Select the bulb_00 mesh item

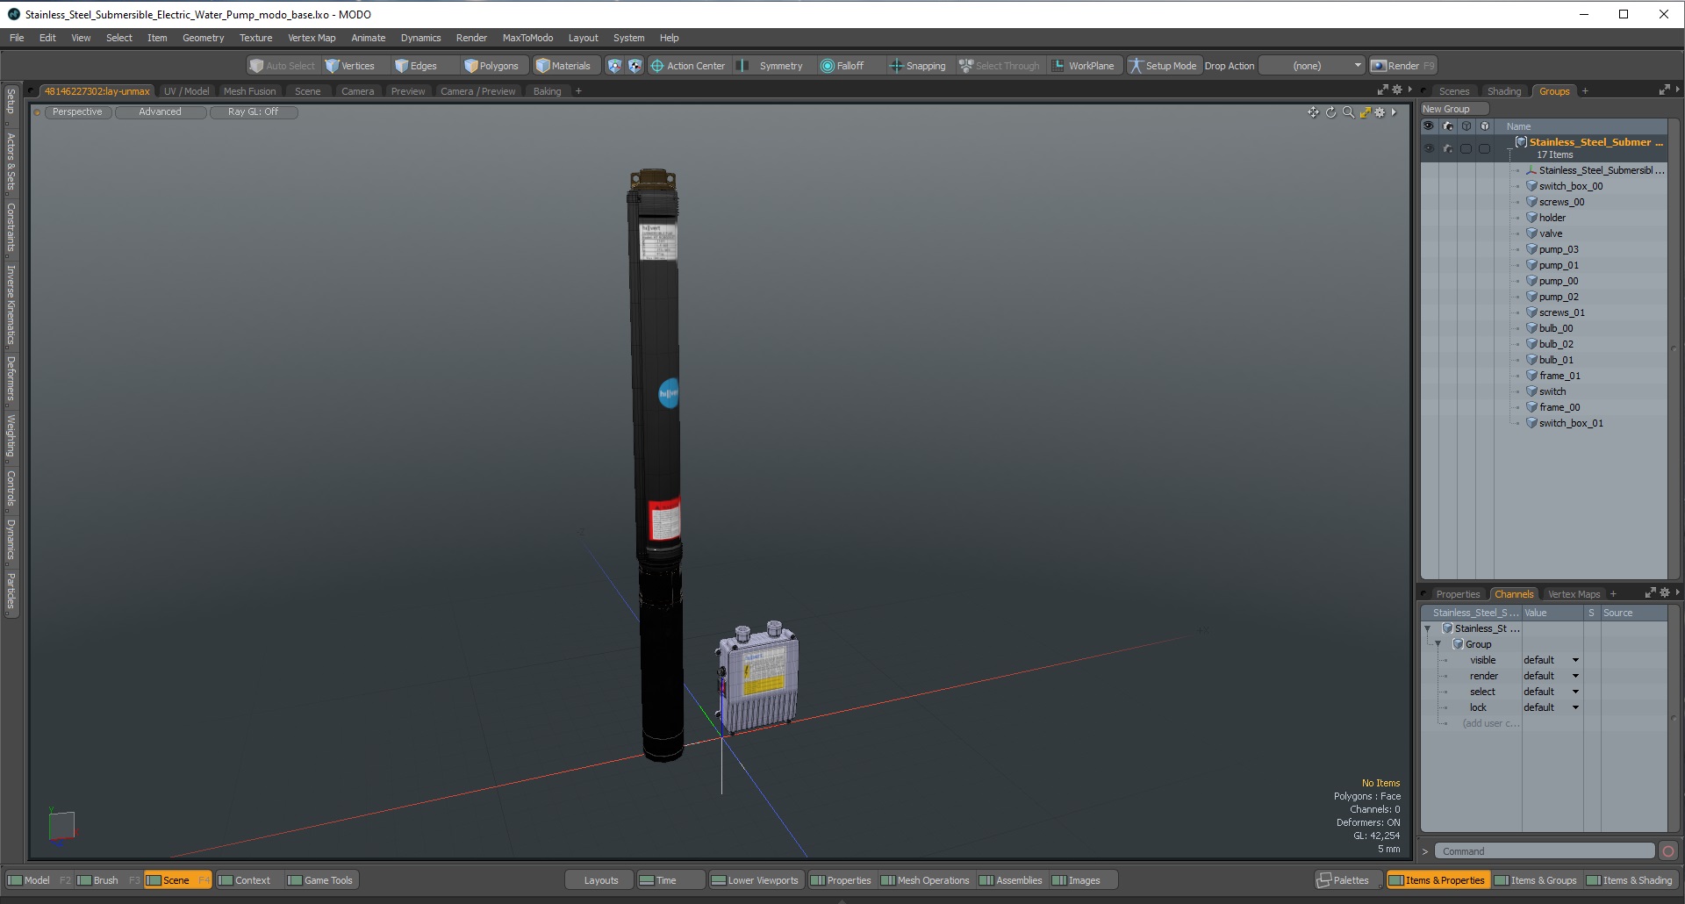tap(1555, 328)
